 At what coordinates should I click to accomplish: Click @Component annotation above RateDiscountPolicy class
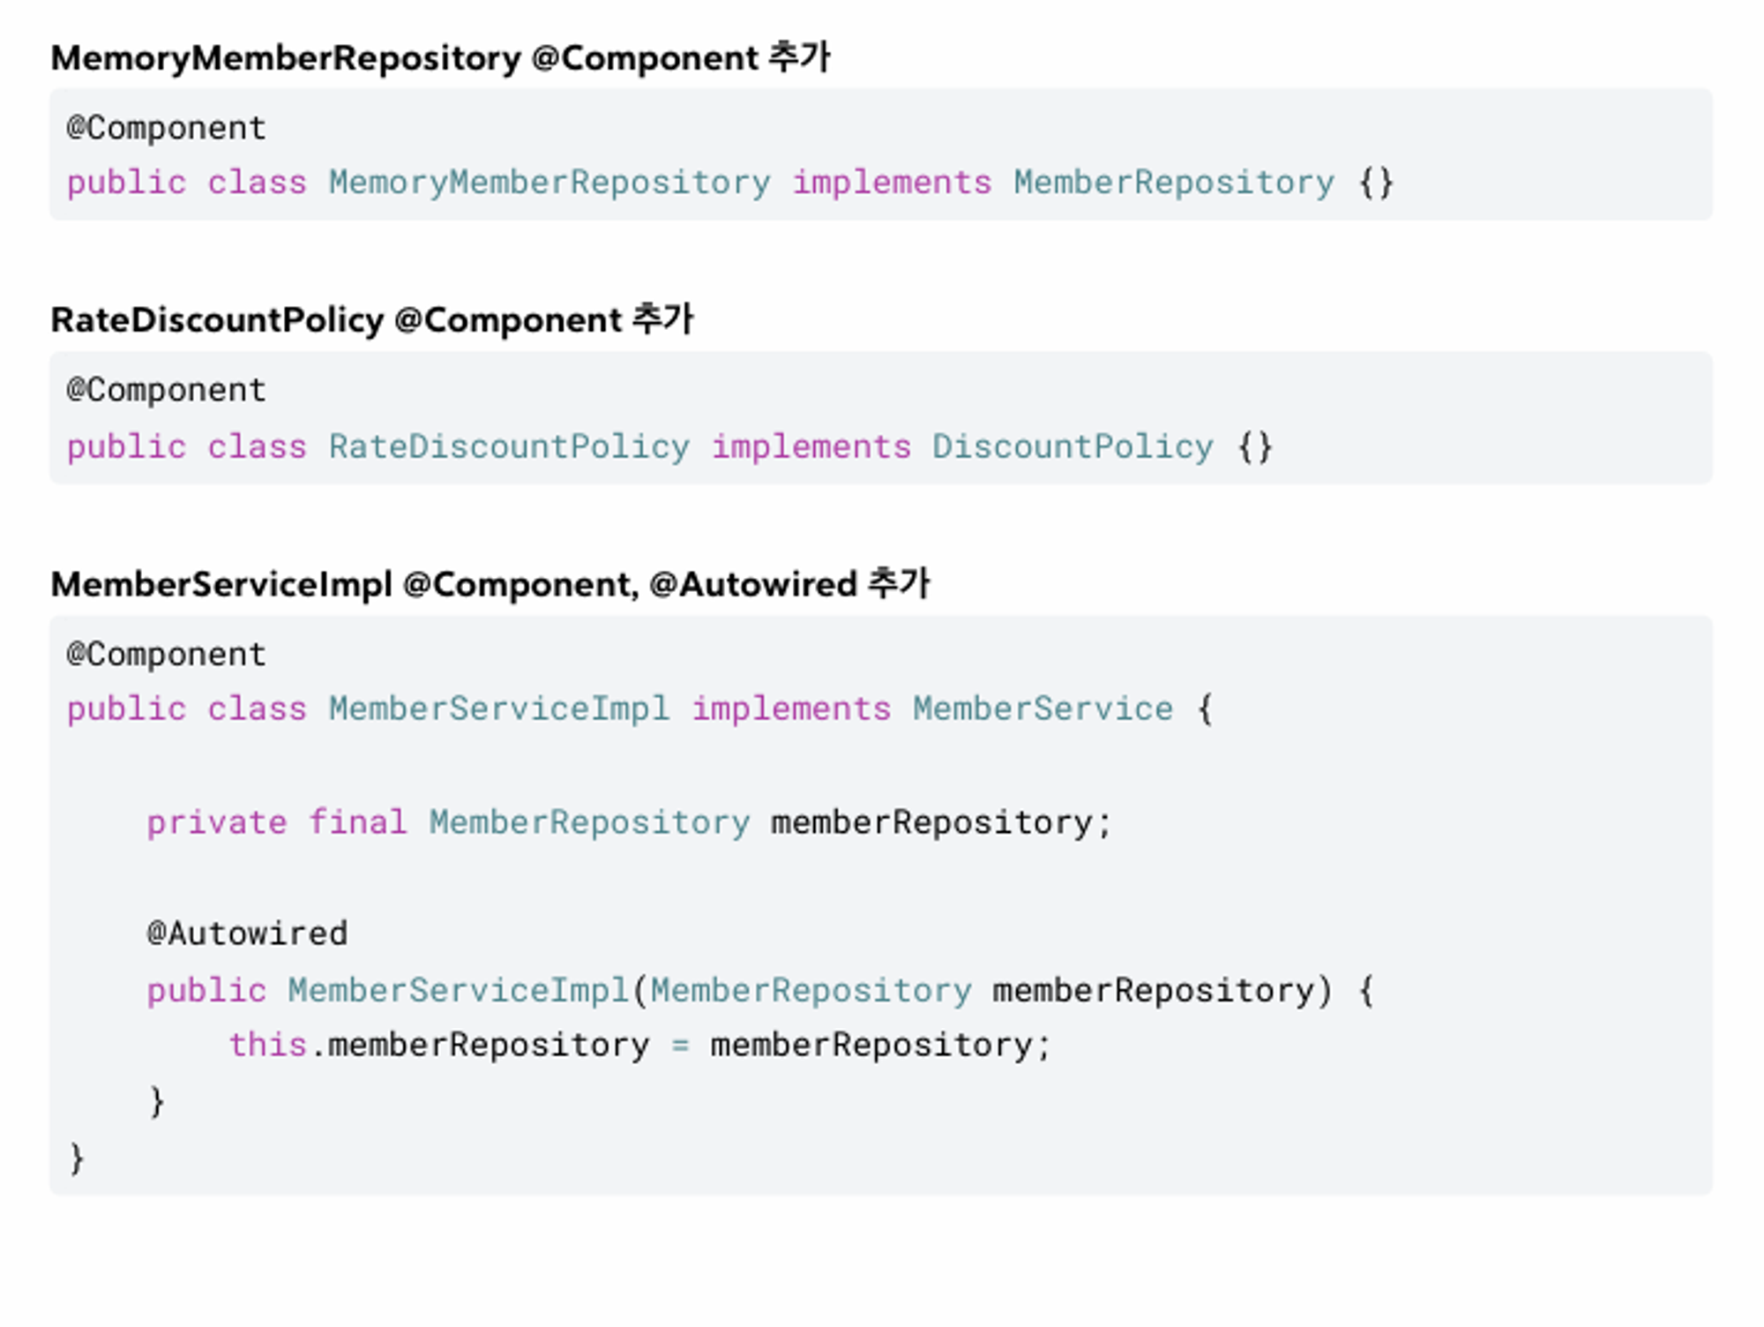click(166, 390)
